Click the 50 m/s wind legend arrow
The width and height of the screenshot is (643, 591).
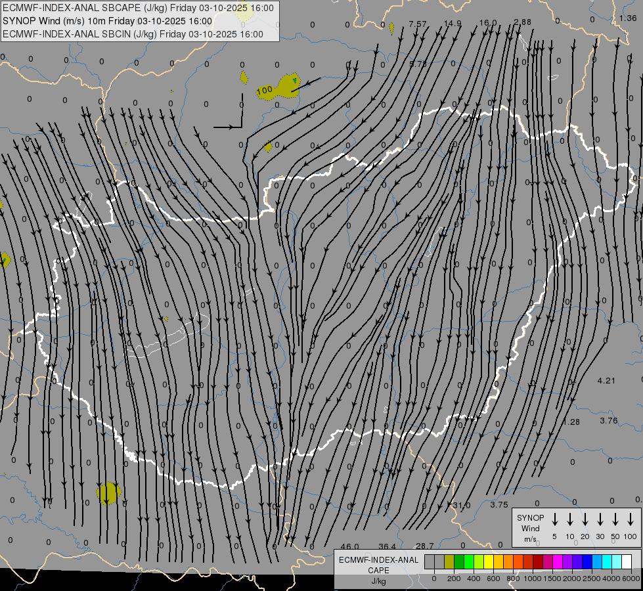615,519
